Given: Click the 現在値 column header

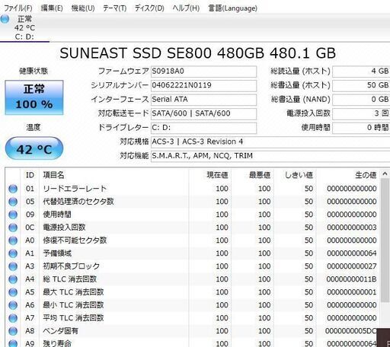Looking at the screenshot, I should (210, 175).
